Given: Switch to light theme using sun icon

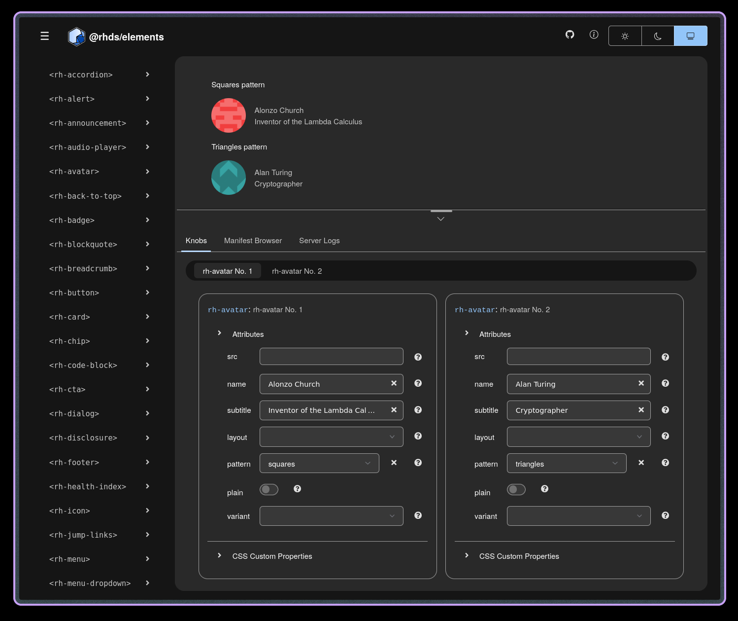Looking at the screenshot, I should tap(625, 36).
